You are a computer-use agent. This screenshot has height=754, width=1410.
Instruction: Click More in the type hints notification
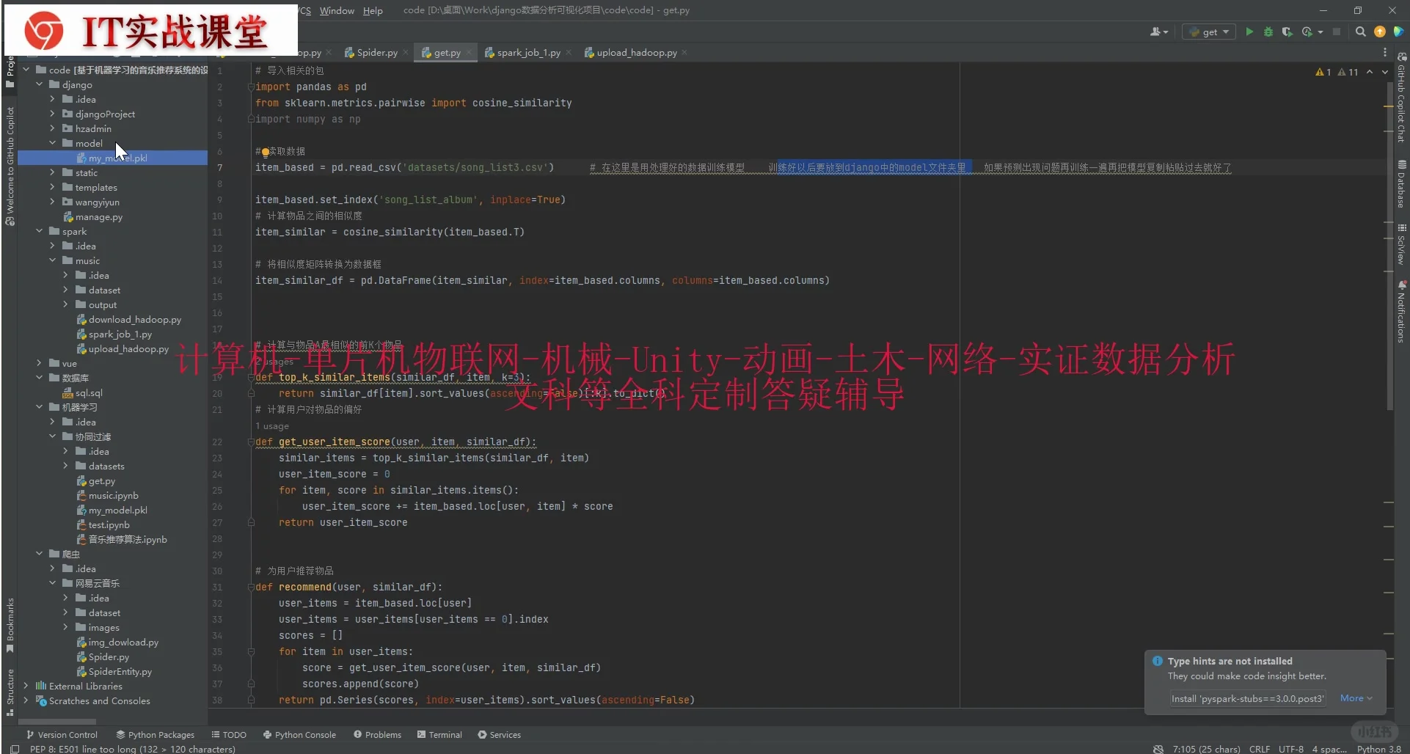[1354, 698]
